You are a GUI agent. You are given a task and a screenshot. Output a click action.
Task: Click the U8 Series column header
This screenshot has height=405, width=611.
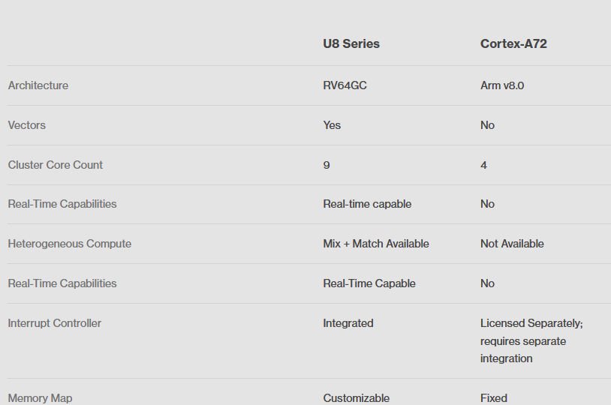tap(351, 44)
